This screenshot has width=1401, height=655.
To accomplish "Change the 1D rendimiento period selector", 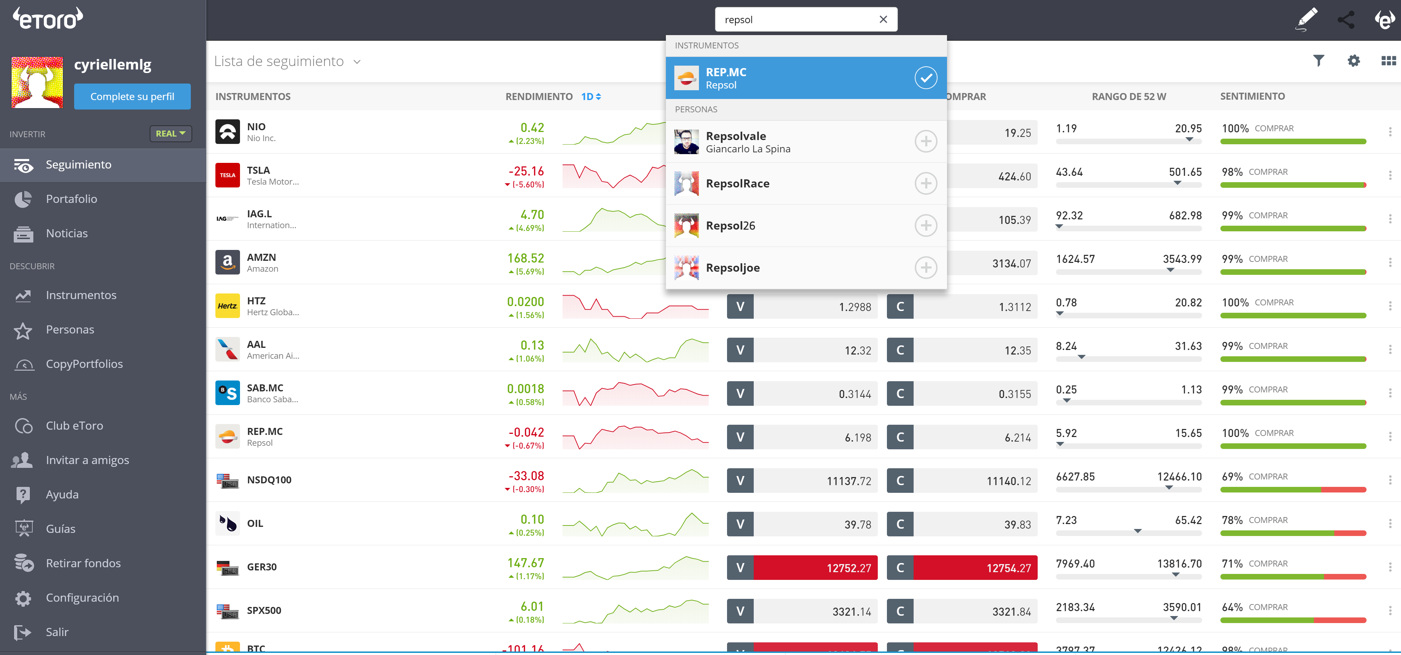I will point(591,97).
